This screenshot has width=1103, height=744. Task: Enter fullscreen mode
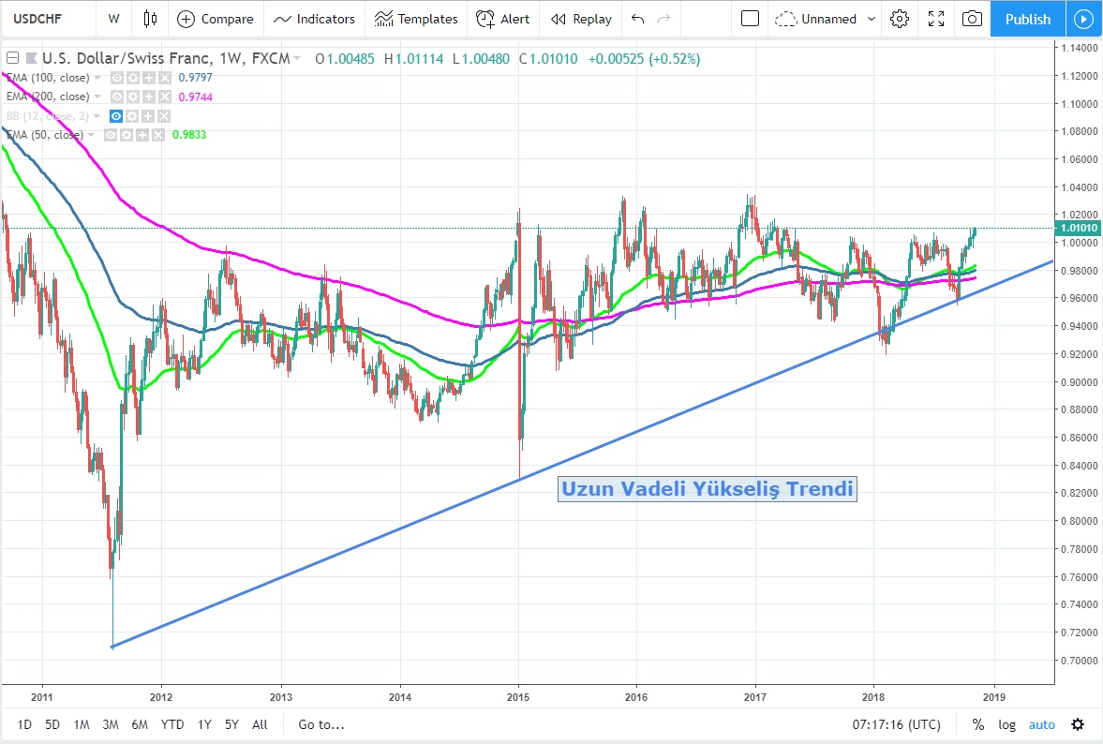tap(935, 19)
